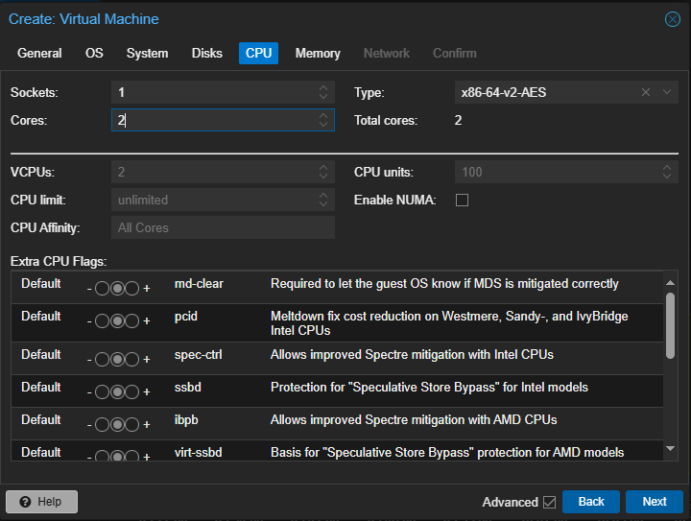This screenshot has width=691, height=521.
Task: Open the CPU Type dropdown
Action: click(667, 92)
